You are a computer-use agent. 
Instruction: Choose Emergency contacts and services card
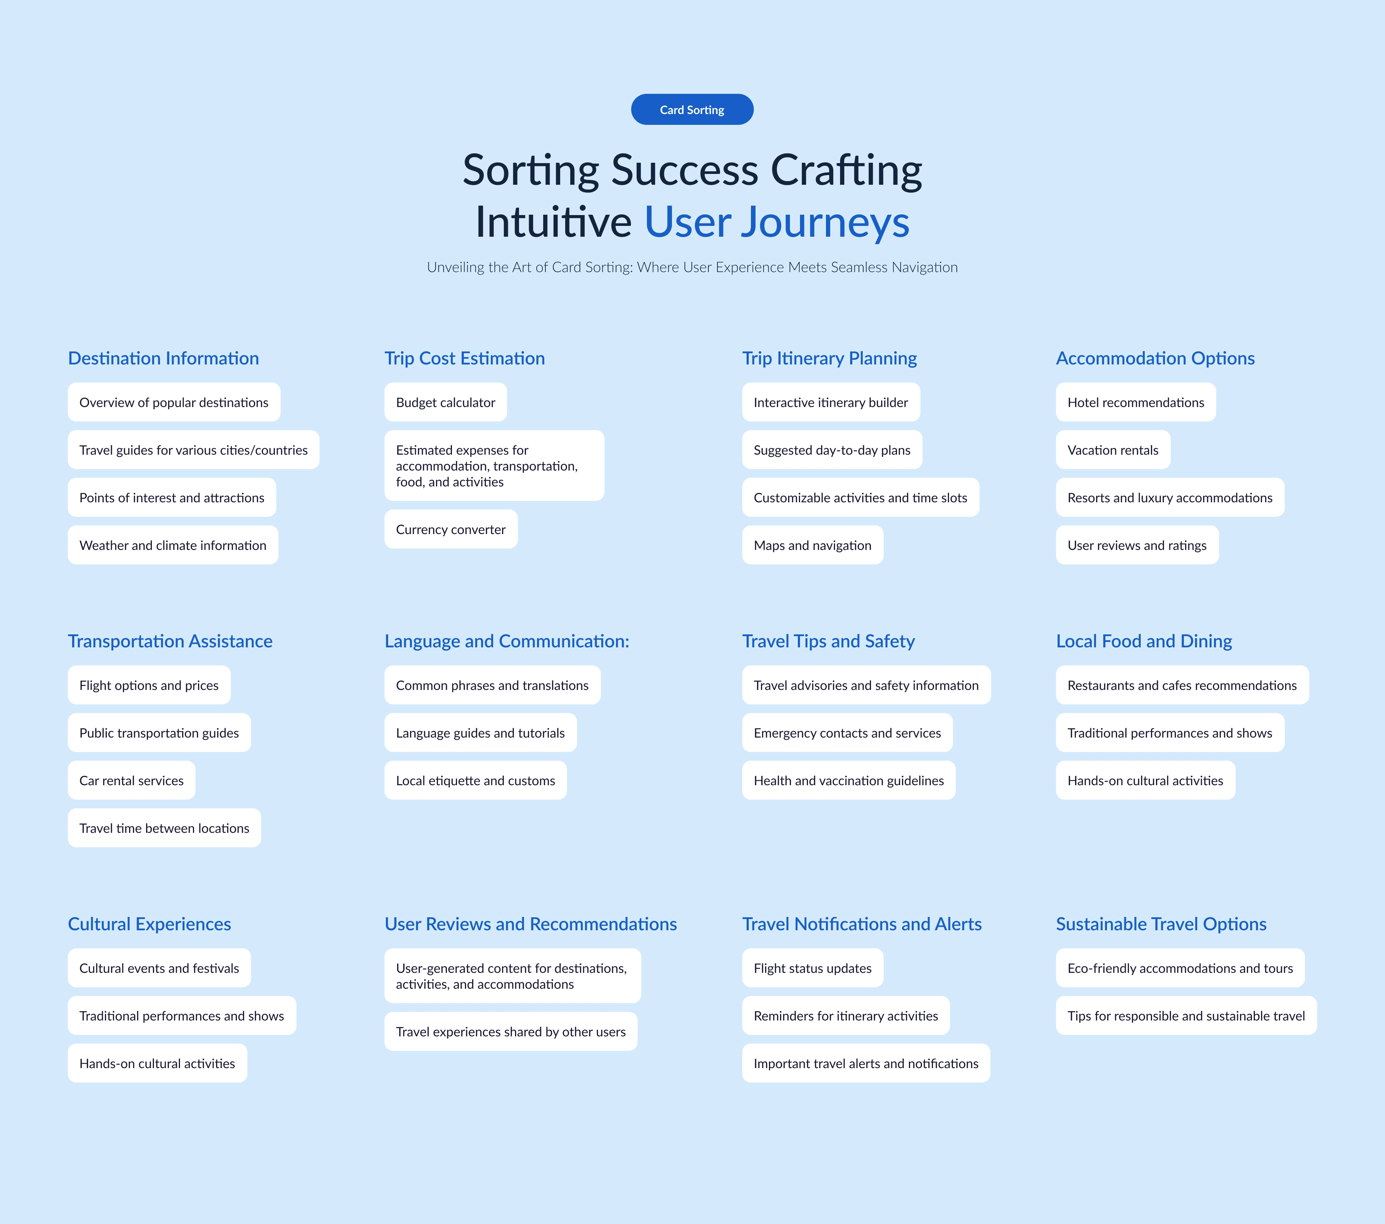pyautogui.click(x=847, y=733)
